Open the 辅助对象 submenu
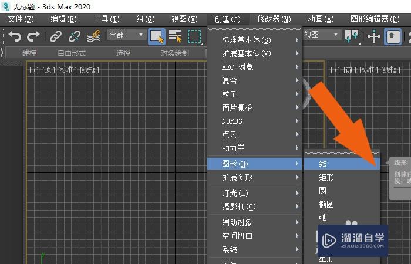This screenshot has height=264, width=411. [x=254, y=222]
